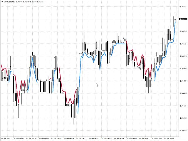The image size is (188, 141).
Task: Click the 20 Jan 06:28 time label
Action: tap(106, 139)
